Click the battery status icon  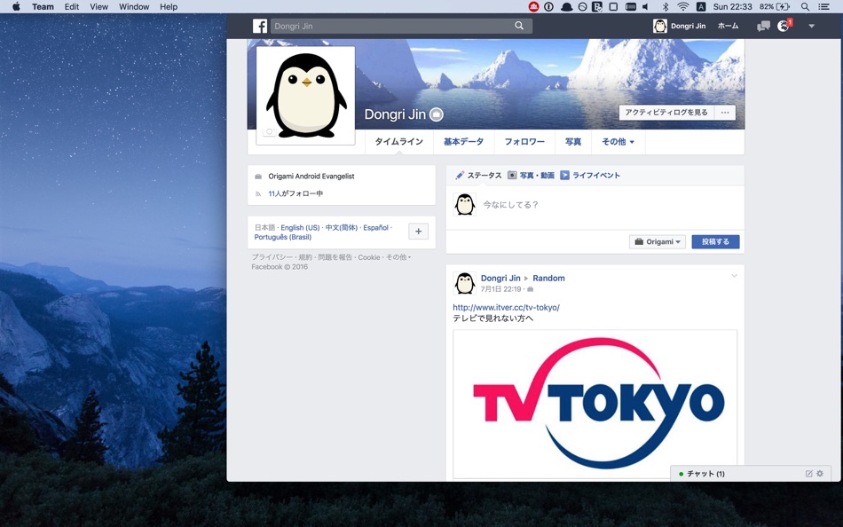775,6
